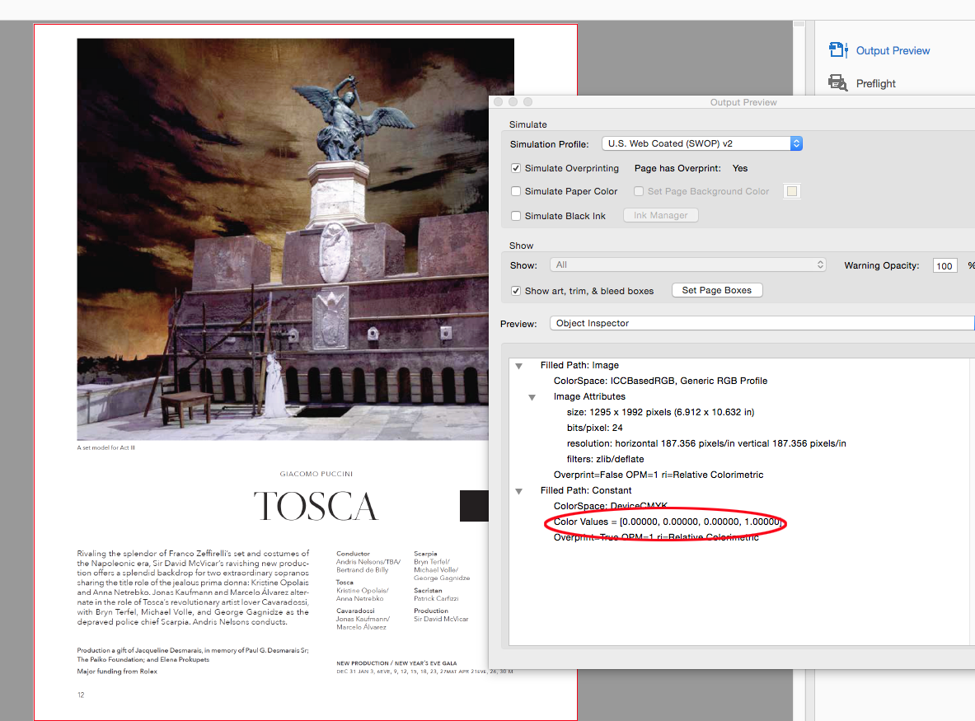Select the filters: zlib/deflate row

tap(605, 459)
